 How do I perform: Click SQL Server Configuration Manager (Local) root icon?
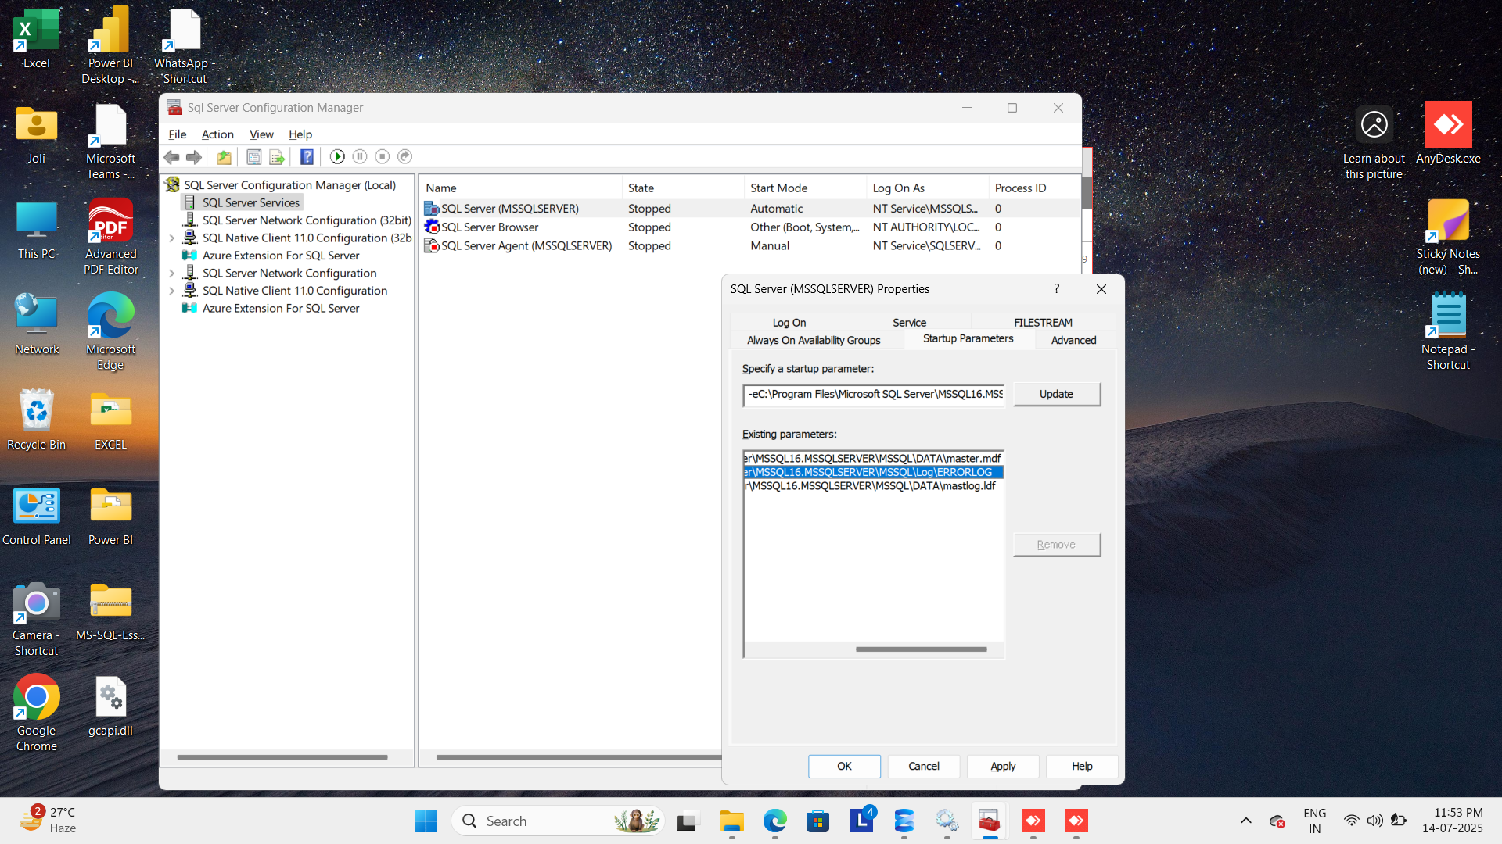tap(172, 184)
